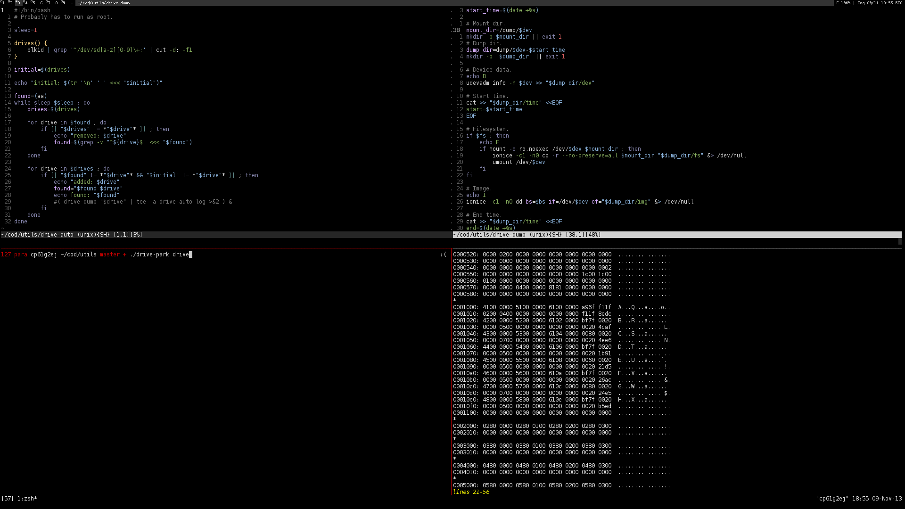The height and width of the screenshot is (509, 905).
Task: Click the 'umount /dev/$dev' line
Action: click(518, 162)
